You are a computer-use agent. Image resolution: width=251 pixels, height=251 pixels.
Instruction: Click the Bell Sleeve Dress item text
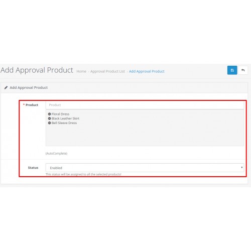tap(64, 123)
